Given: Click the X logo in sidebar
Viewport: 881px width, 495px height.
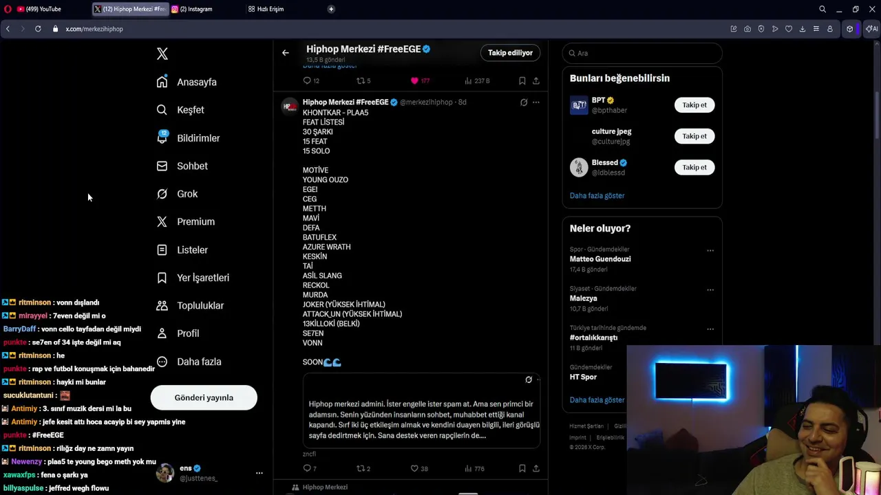Looking at the screenshot, I should (162, 54).
